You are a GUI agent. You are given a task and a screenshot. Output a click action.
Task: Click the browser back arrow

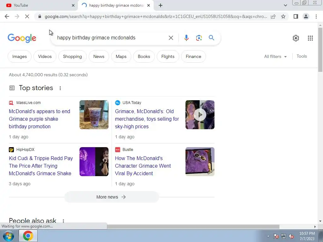pyautogui.click(x=7, y=16)
